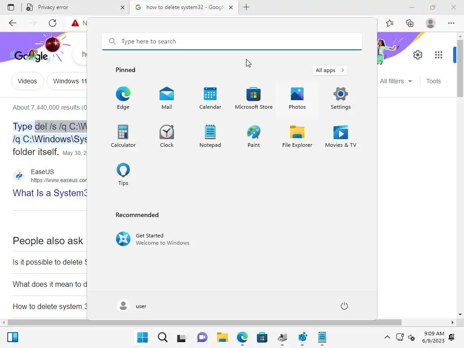Open File Explorer from the taskbar
The height and width of the screenshot is (348, 464).
click(222, 337)
